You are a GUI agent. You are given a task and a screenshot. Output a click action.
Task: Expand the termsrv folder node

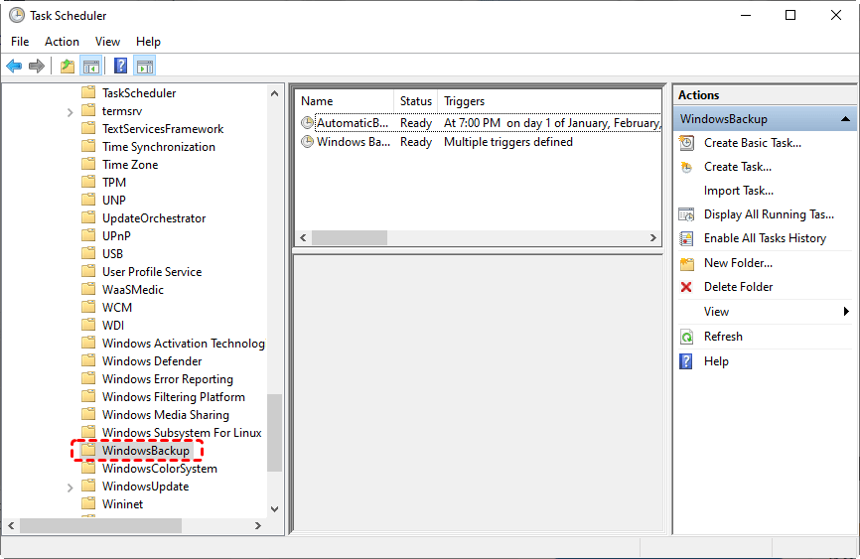coord(71,111)
